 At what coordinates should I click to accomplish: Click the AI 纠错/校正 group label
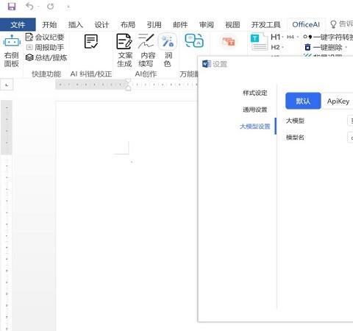pyautogui.click(x=91, y=74)
